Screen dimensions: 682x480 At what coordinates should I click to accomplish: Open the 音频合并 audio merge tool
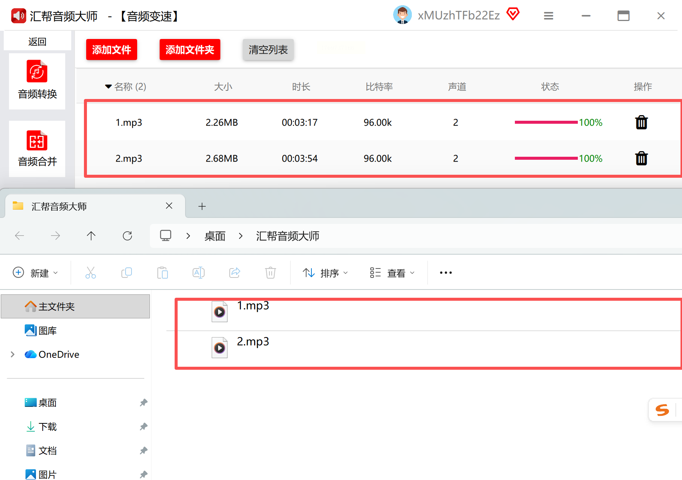[x=37, y=148]
